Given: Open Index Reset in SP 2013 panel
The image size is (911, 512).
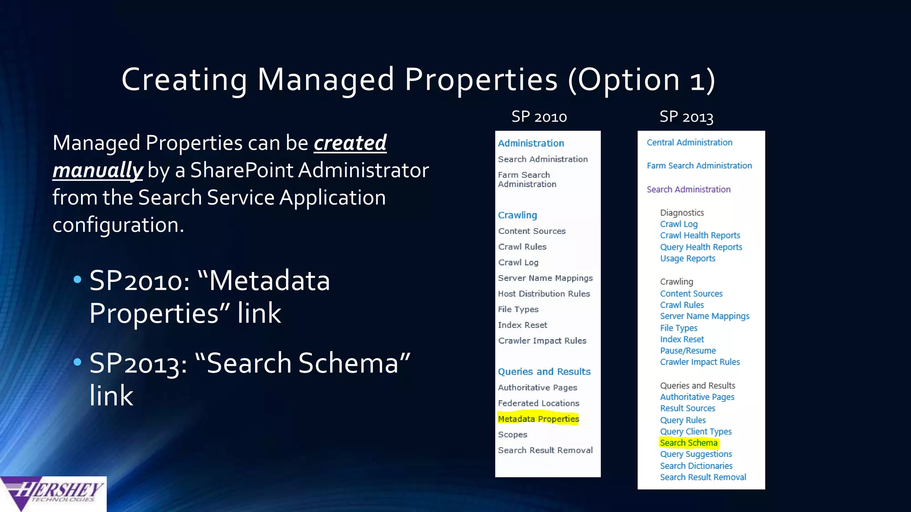Looking at the screenshot, I should tap(682, 339).
